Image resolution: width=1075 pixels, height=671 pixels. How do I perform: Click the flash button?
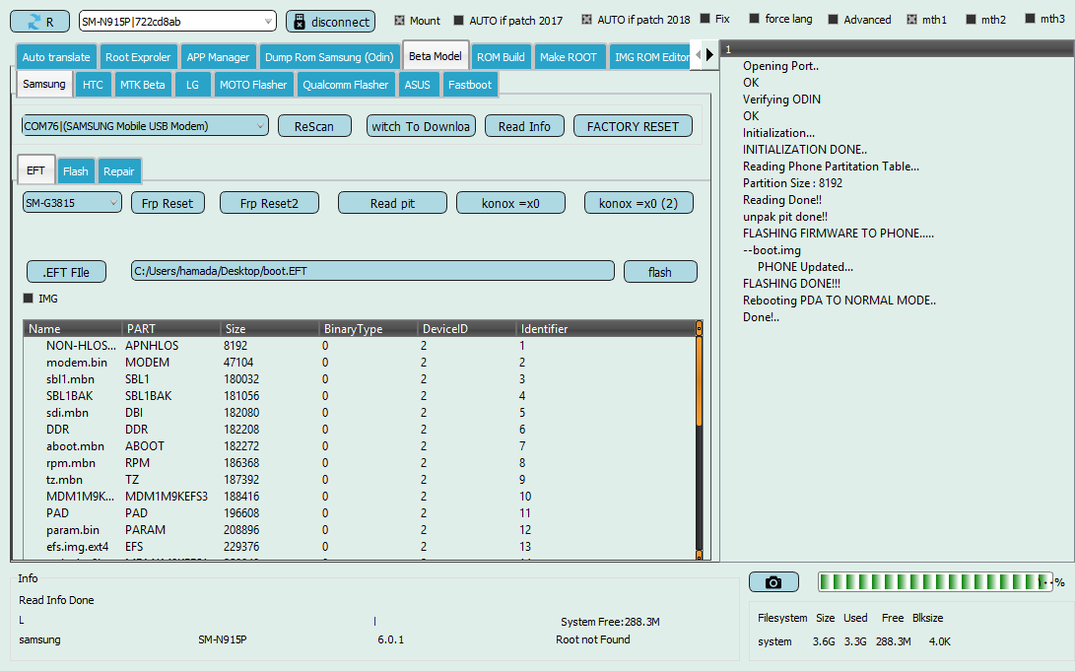click(660, 271)
